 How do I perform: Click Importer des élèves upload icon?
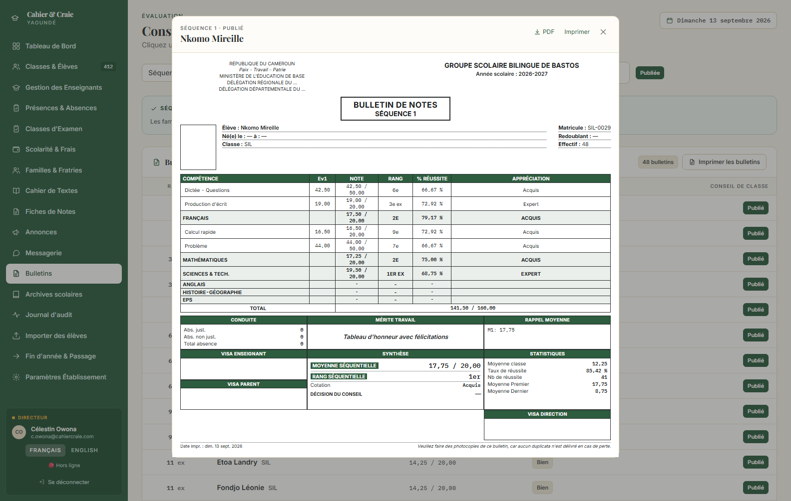click(x=16, y=335)
